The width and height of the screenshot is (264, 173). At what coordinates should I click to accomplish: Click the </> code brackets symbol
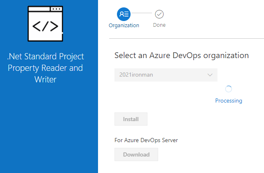(45, 27)
